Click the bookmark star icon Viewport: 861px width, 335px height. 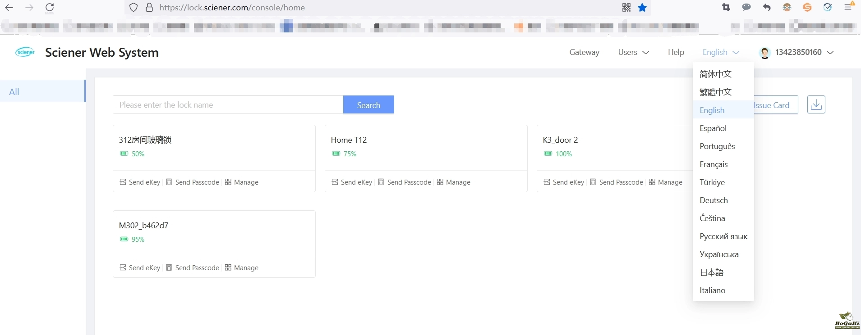642,8
